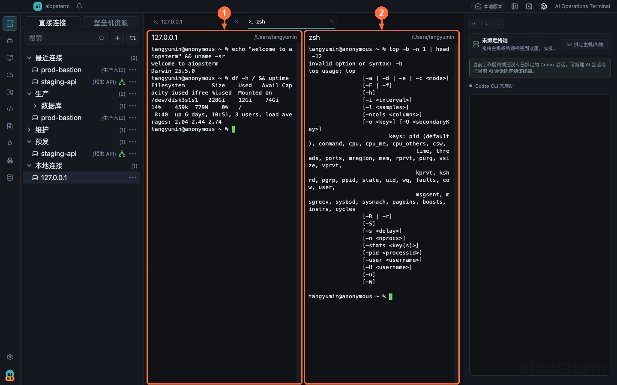This screenshot has height=385, width=617.
Task: Switch to the 直接连接 tab
Action: pyautogui.click(x=52, y=23)
